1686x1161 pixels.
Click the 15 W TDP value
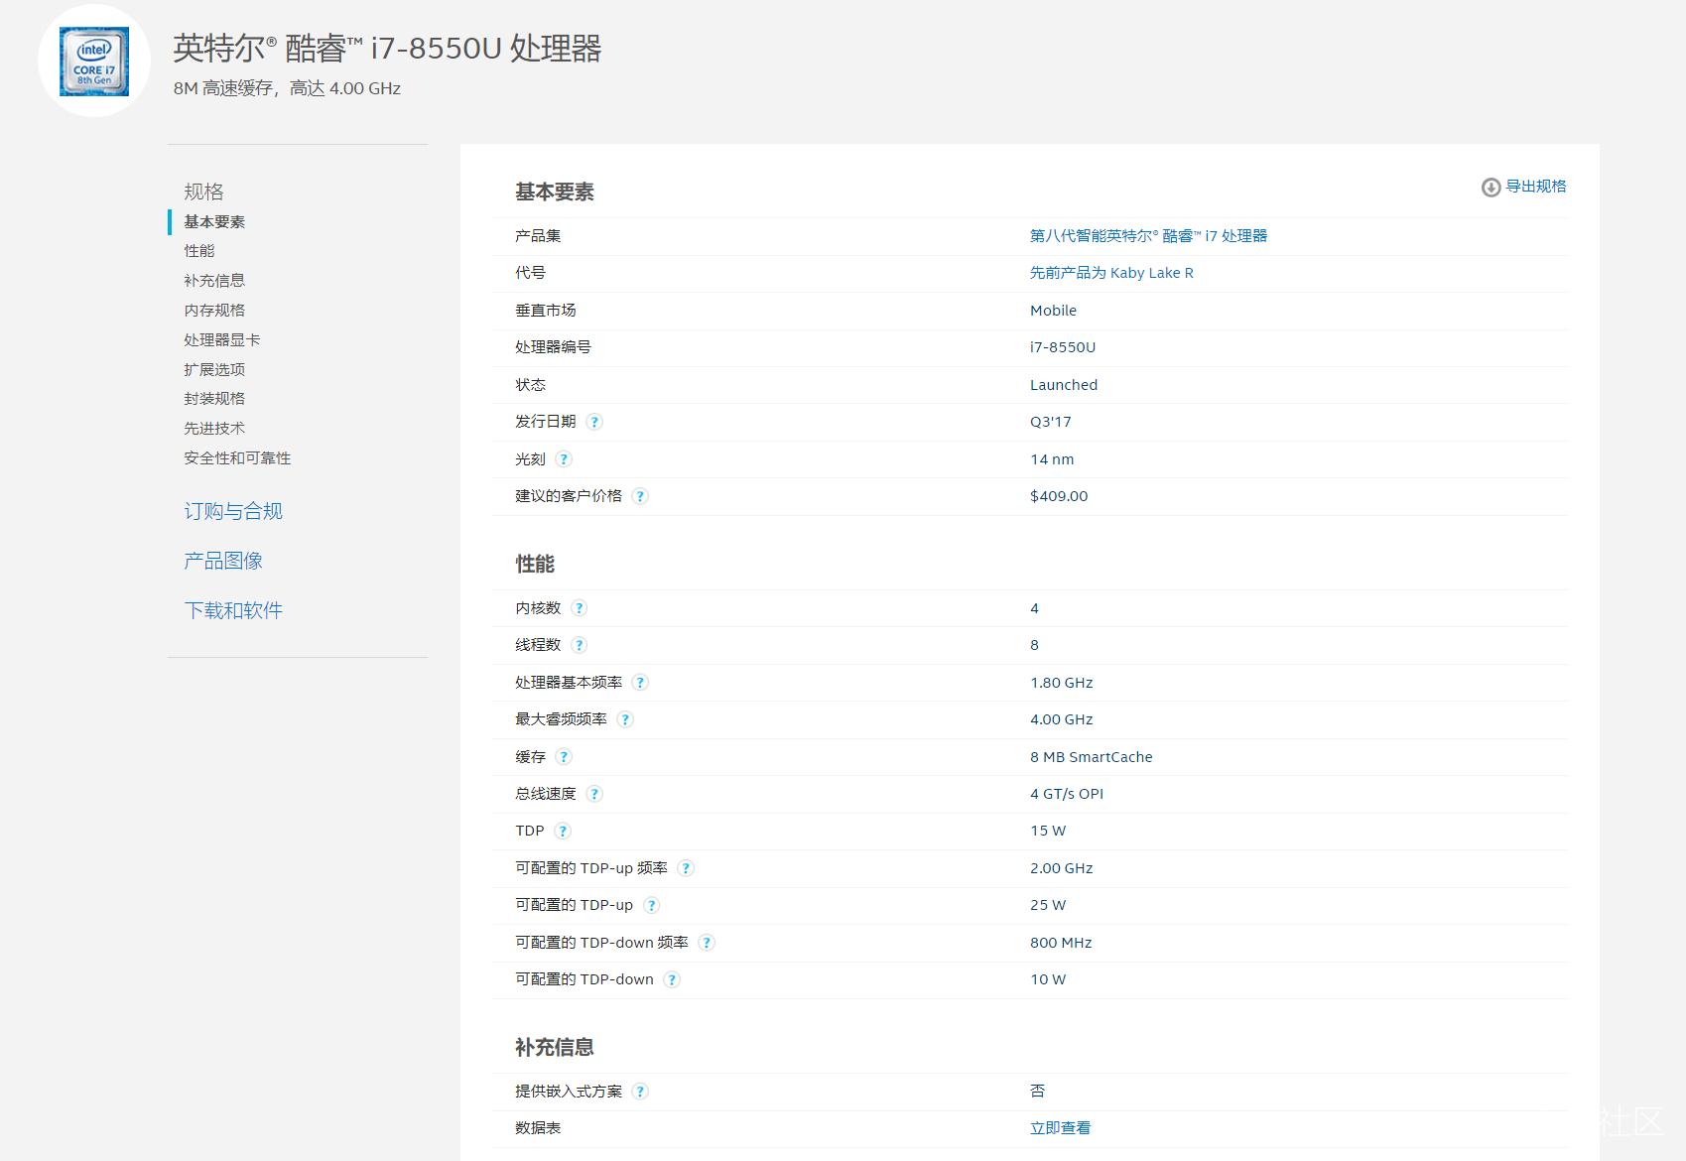pyautogui.click(x=1048, y=832)
